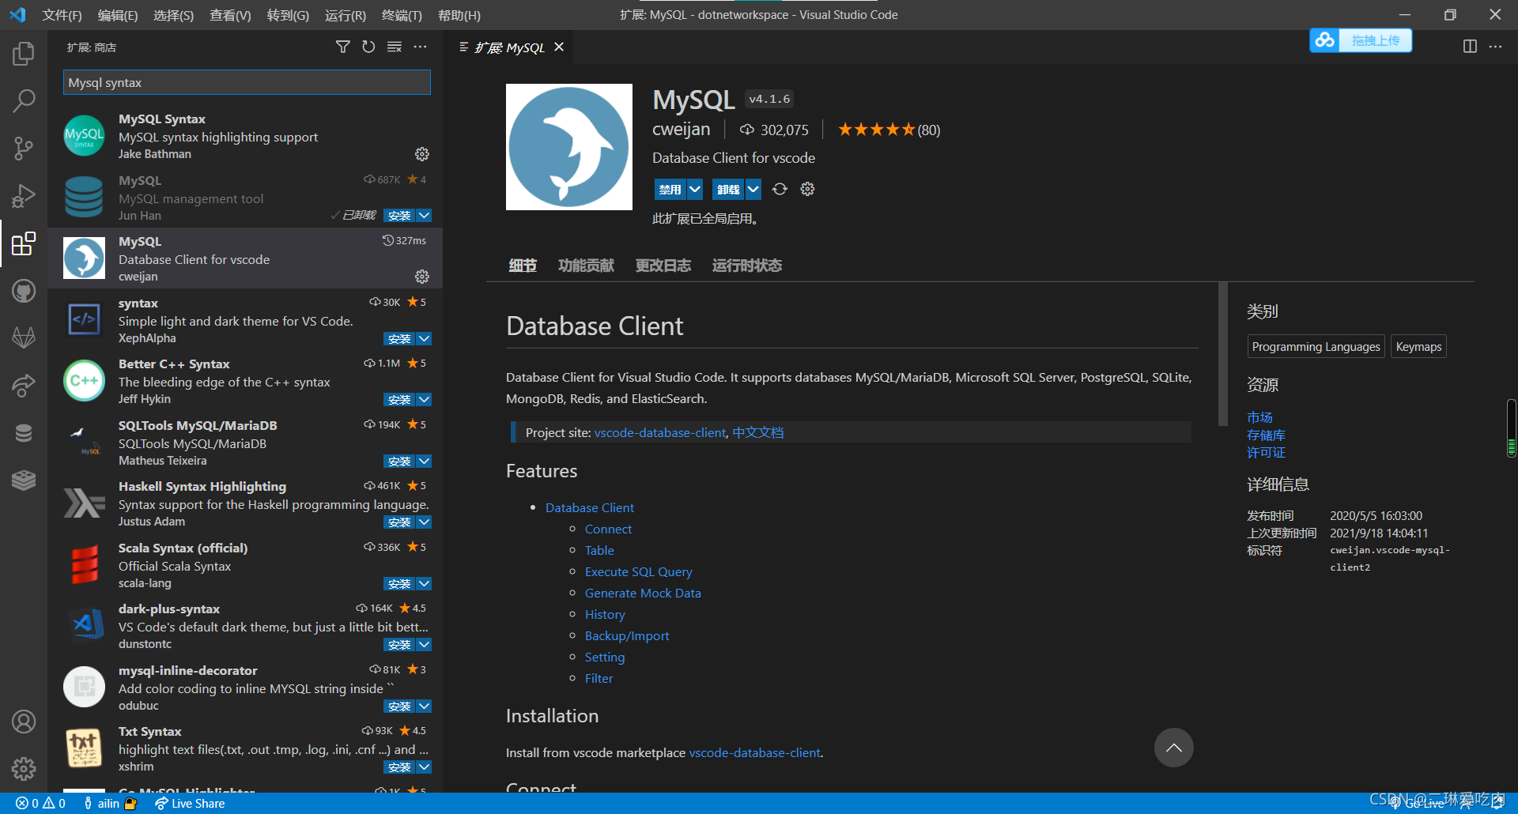
Task: Open the 查看(V) menu
Action: pos(230,15)
